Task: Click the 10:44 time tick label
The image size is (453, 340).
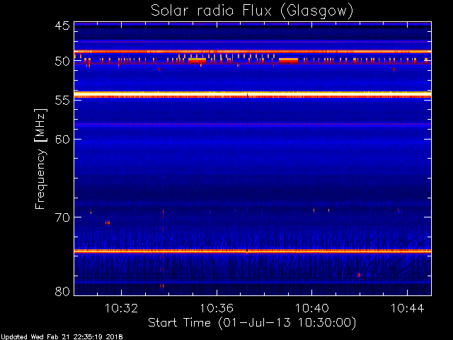Action: (408, 308)
